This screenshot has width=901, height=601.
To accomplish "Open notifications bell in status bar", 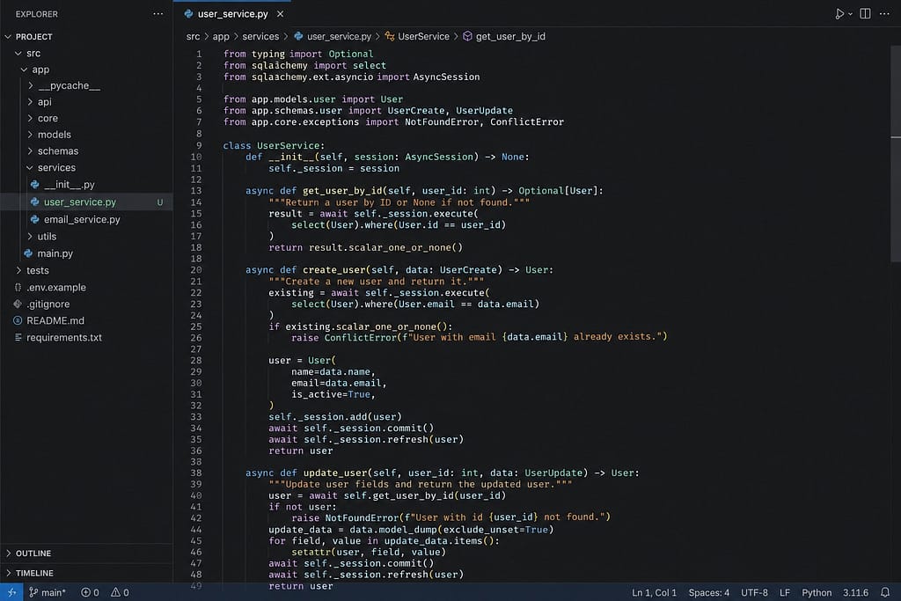I will (x=885, y=592).
